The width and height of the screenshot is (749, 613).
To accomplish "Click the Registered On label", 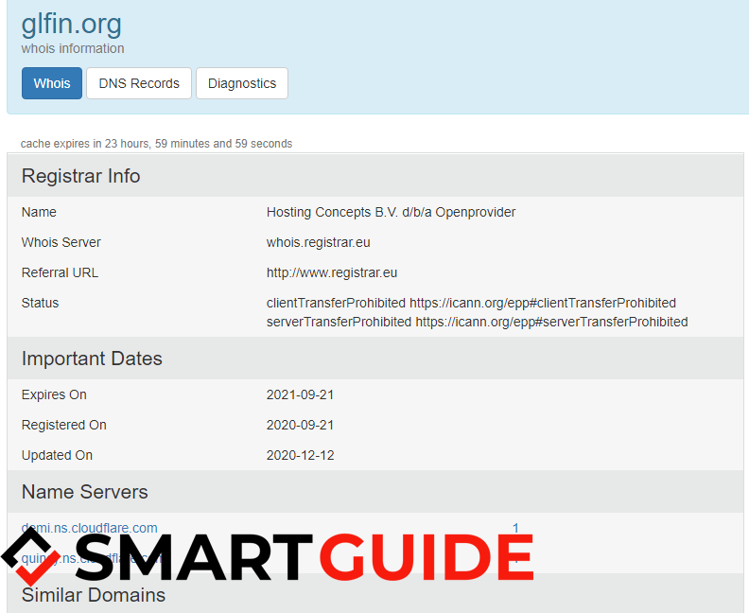I will 64,425.
